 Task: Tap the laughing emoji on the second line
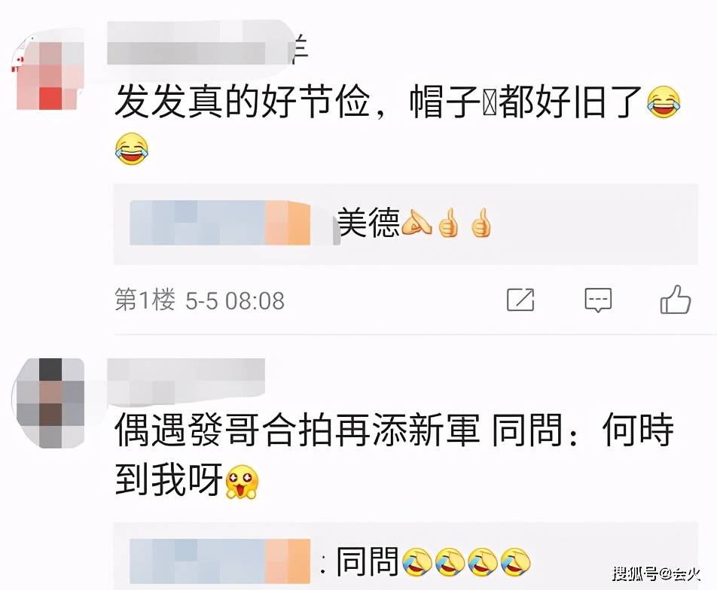coord(132,149)
